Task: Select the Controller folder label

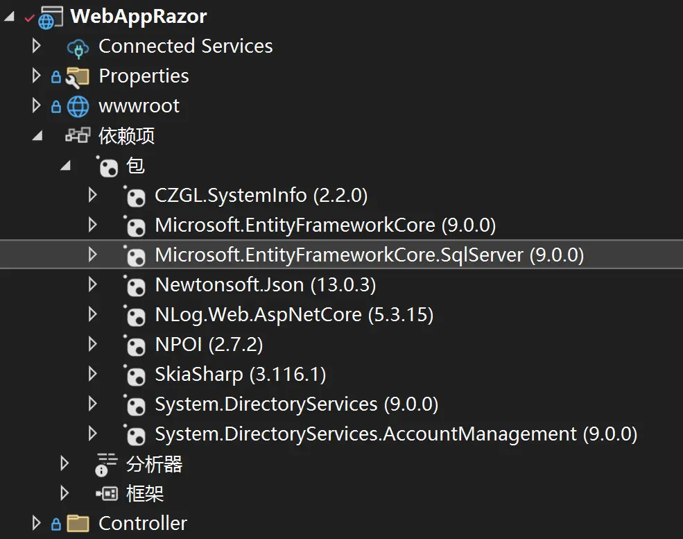Action: 143,523
